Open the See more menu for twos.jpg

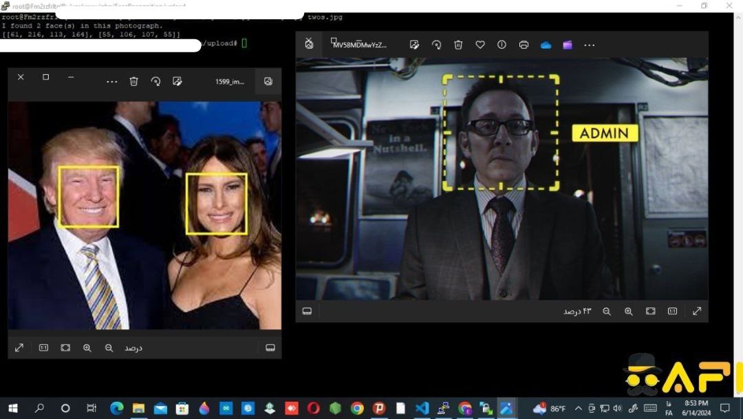pos(590,45)
